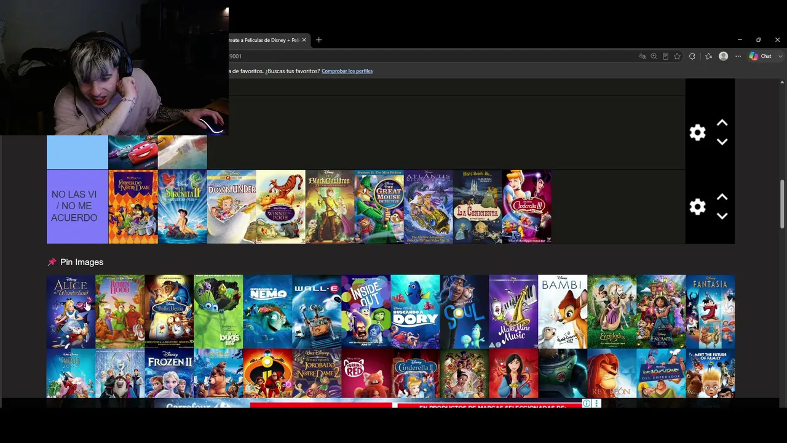787x443 pixels.
Task: Pick the Buscando a Dory poster
Action: [415, 311]
